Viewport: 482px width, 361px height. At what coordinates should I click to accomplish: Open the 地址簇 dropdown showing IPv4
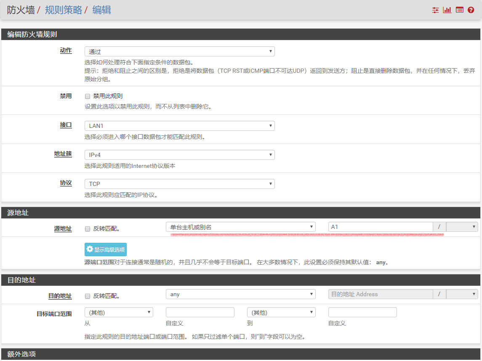click(179, 155)
